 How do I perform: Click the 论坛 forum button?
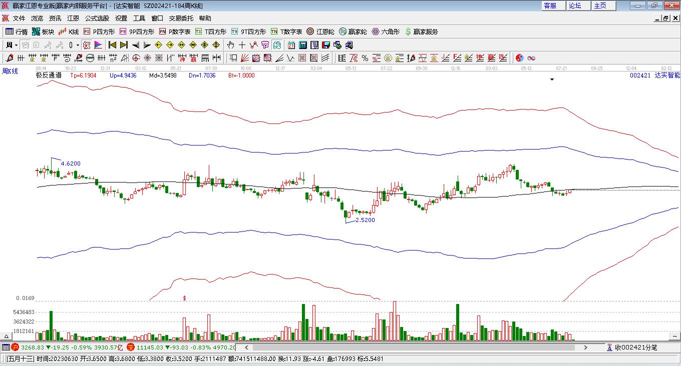[x=575, y=5]
